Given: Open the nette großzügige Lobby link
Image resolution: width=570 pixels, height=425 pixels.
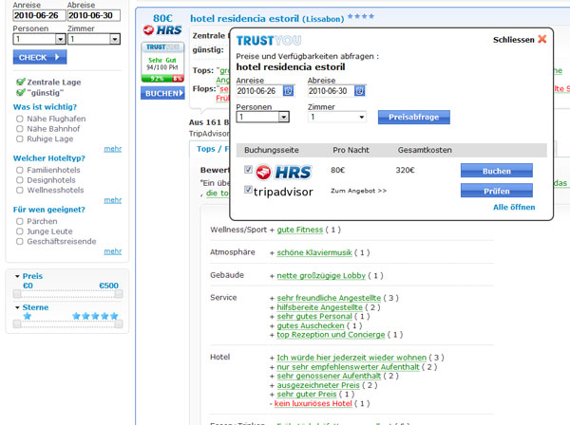Looking at the screenshot, I should [321, 276].
